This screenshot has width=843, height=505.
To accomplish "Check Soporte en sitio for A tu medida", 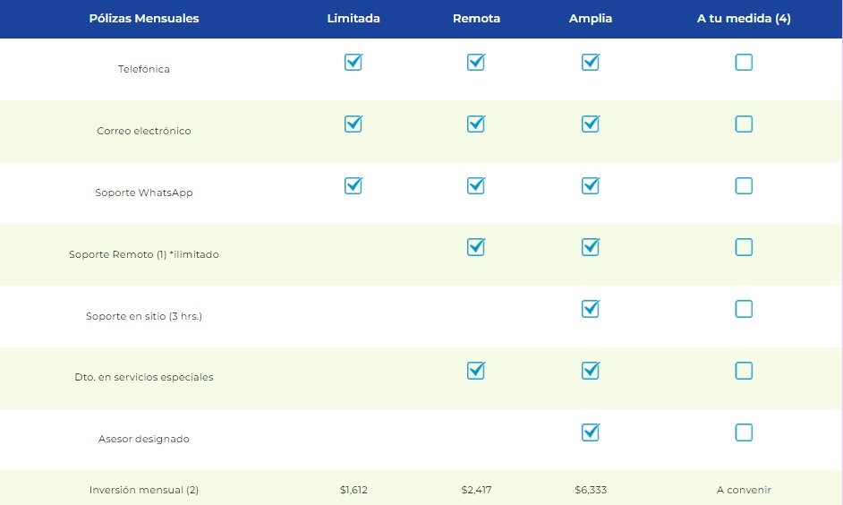I will coord(744,310).
